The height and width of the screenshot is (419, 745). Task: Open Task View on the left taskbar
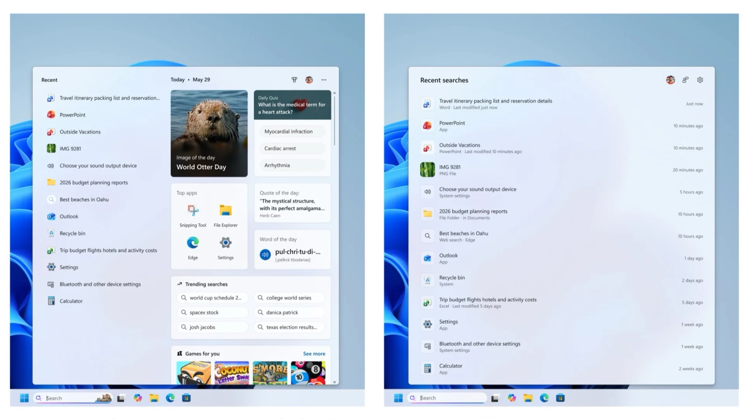121,398
